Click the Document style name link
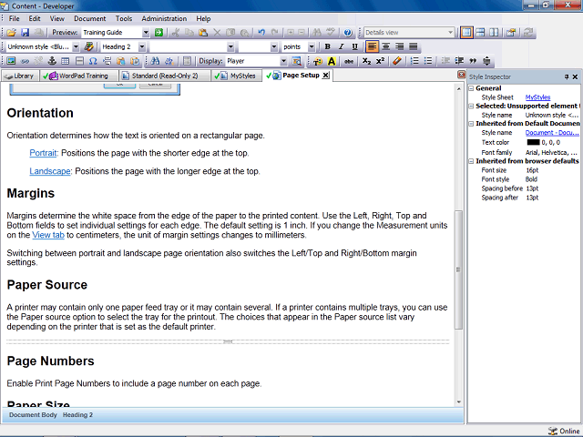Image resolution: width=583 pixels, height=437 pixels. pyautogui.click(x=552, y=133)
